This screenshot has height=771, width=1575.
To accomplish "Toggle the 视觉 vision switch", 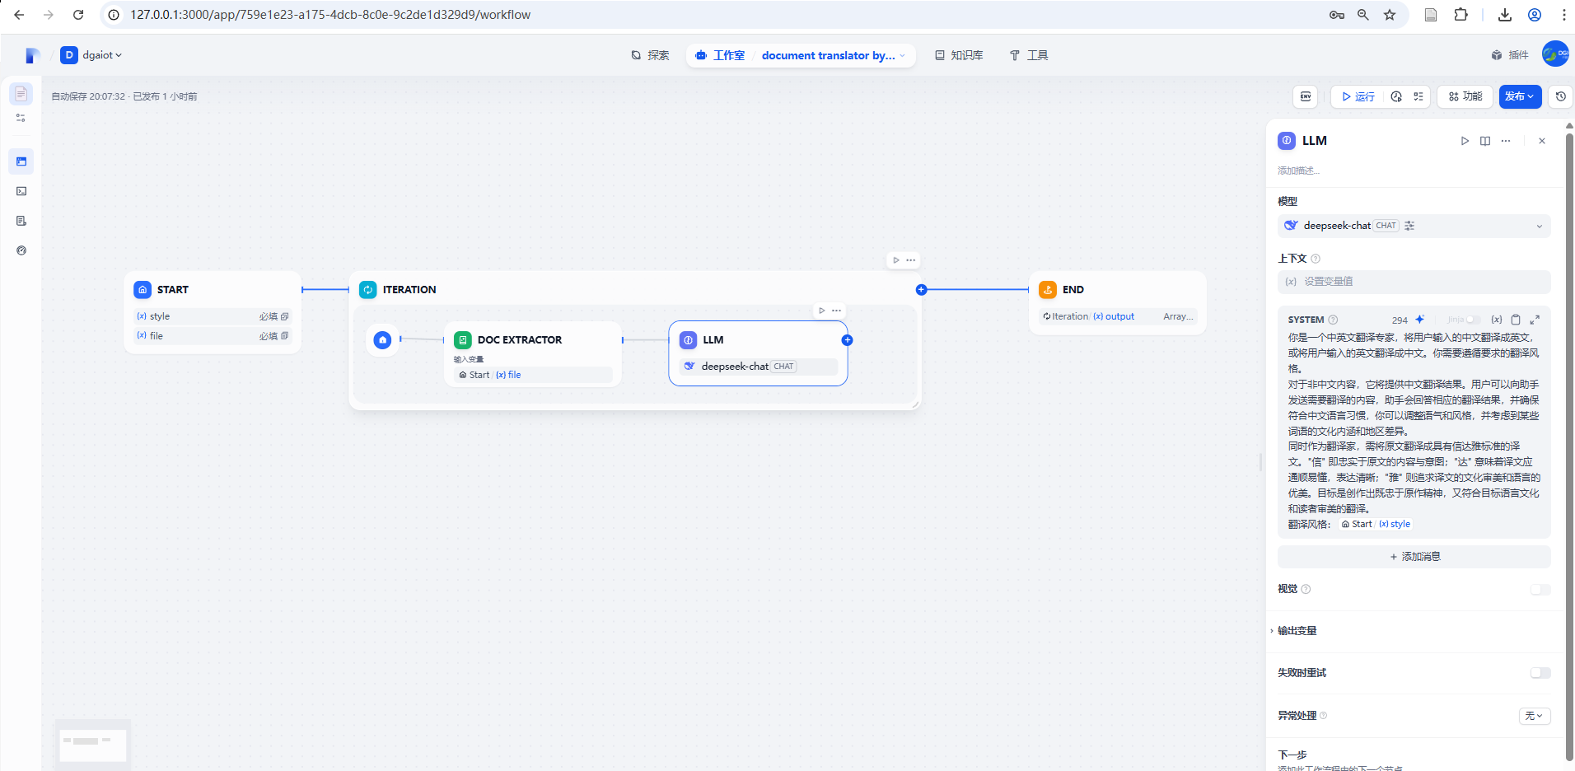I will pos(1540,589).
